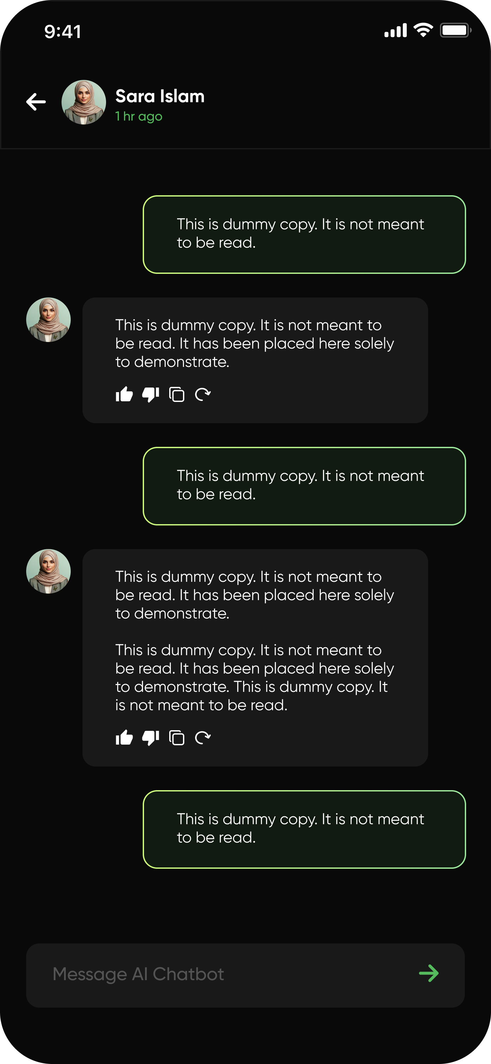
Task: Like the first chatbot reply
Action: pyautogui.click(x=124, y=394)
